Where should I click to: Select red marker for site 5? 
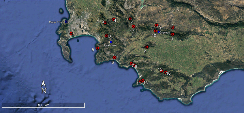97,48
